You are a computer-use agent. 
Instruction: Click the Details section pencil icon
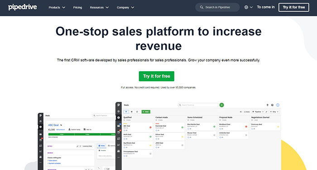pyautogui.click(x=77, y=146)
